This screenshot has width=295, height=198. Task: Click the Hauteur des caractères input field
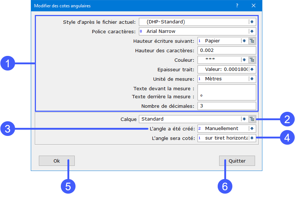point(226,50)
